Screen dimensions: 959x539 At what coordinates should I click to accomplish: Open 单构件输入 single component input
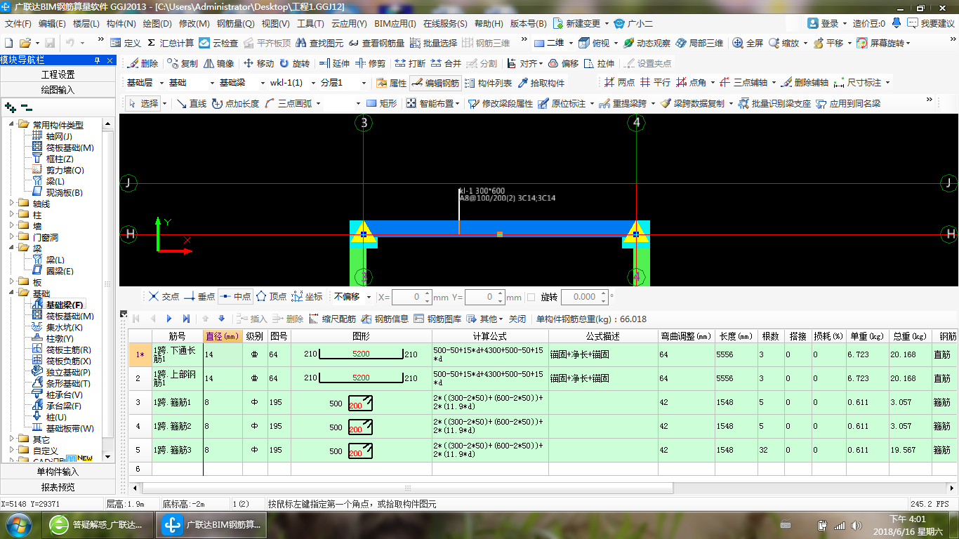pyautogui.click(x=58, y=472)
